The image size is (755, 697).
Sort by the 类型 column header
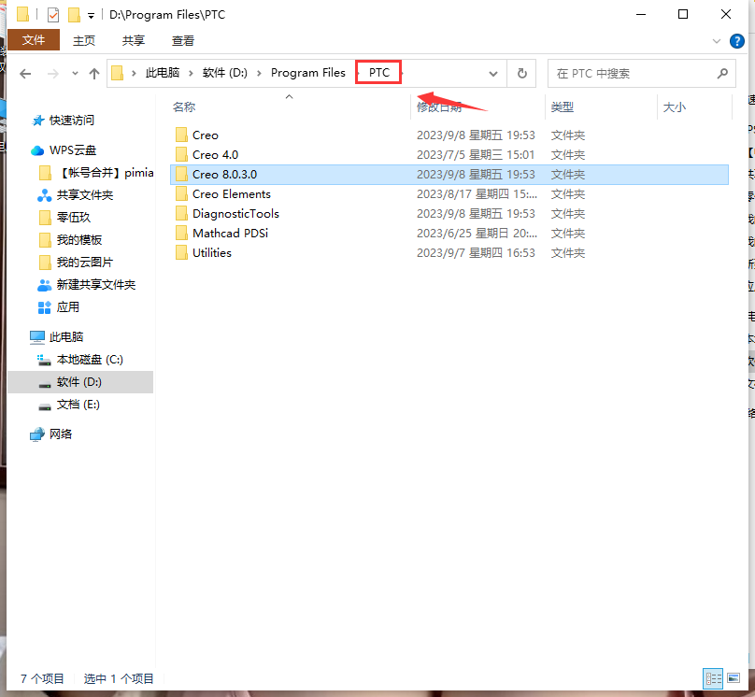563,107
